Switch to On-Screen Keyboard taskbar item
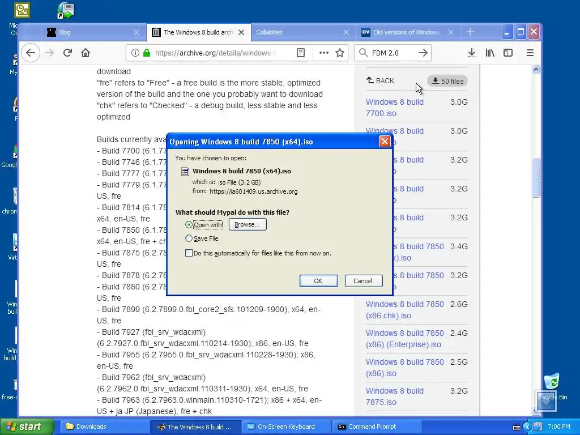Screen dimensions: 580x435 tap(286, 427)
